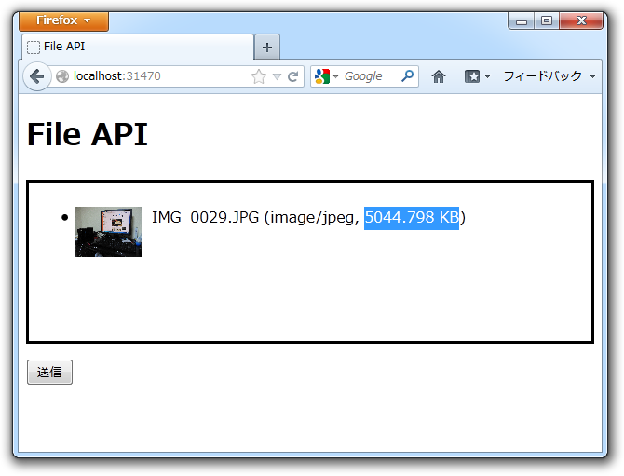Go back using the back arrow

[37, 76]
